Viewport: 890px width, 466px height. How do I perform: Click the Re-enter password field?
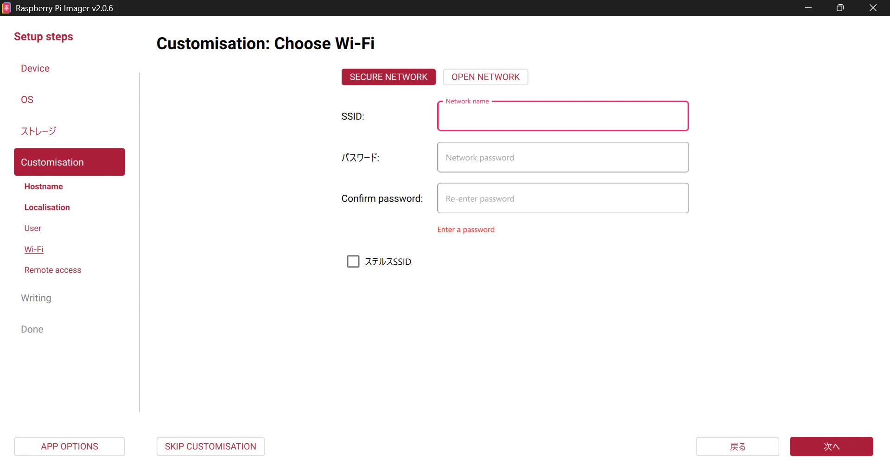[x=563, y=198]
